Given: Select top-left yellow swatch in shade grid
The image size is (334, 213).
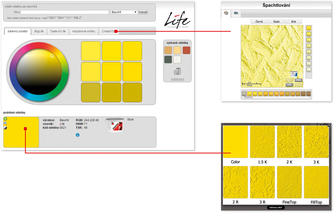Looking at the screenshot, I should pos(91,51).
